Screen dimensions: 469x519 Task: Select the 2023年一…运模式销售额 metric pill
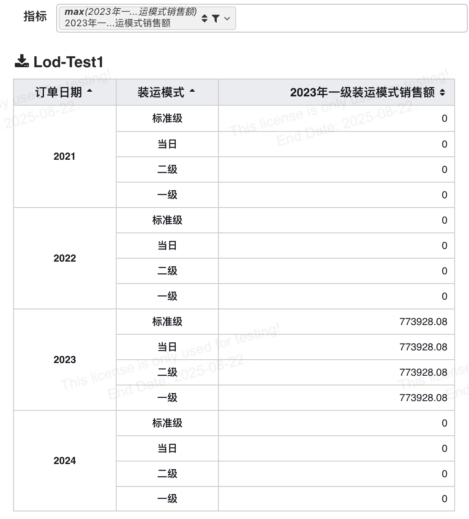pyautogui.click(x=146, y=18)
